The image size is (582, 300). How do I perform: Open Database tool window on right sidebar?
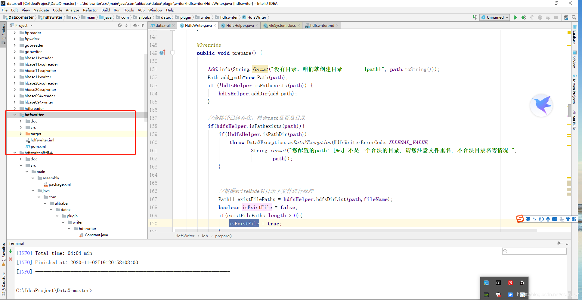[x=574, y=34]
